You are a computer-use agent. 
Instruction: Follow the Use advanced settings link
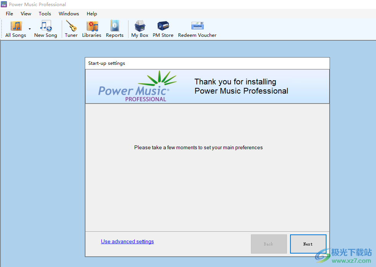tap(127, 241)
